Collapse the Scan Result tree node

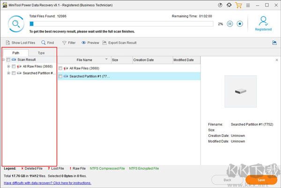pyautogui.click(x=3, y=60)
